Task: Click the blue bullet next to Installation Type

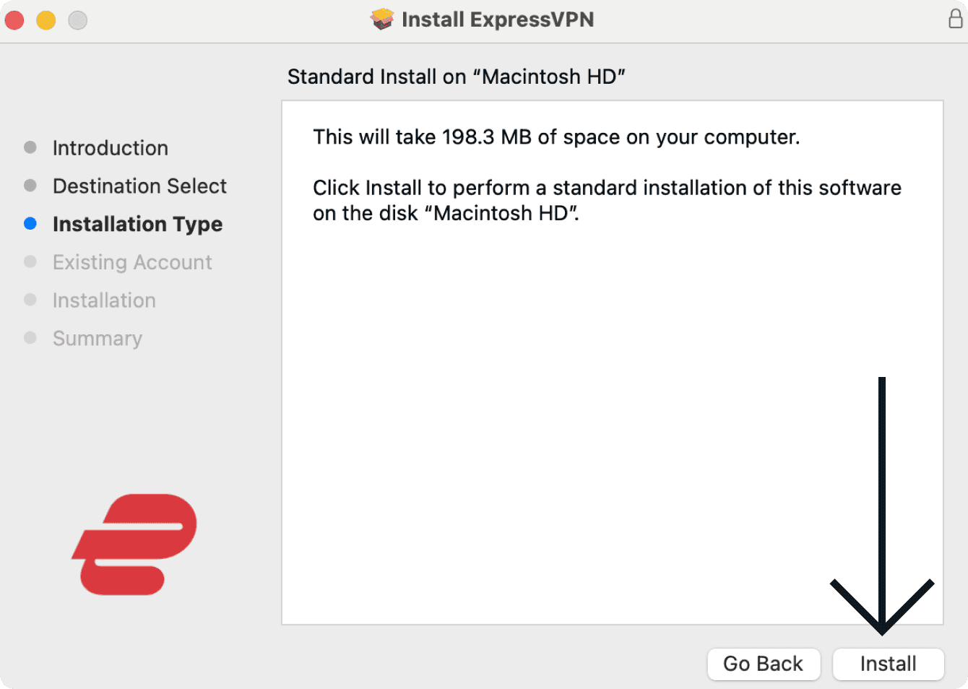Action: [x=30, y=224]
